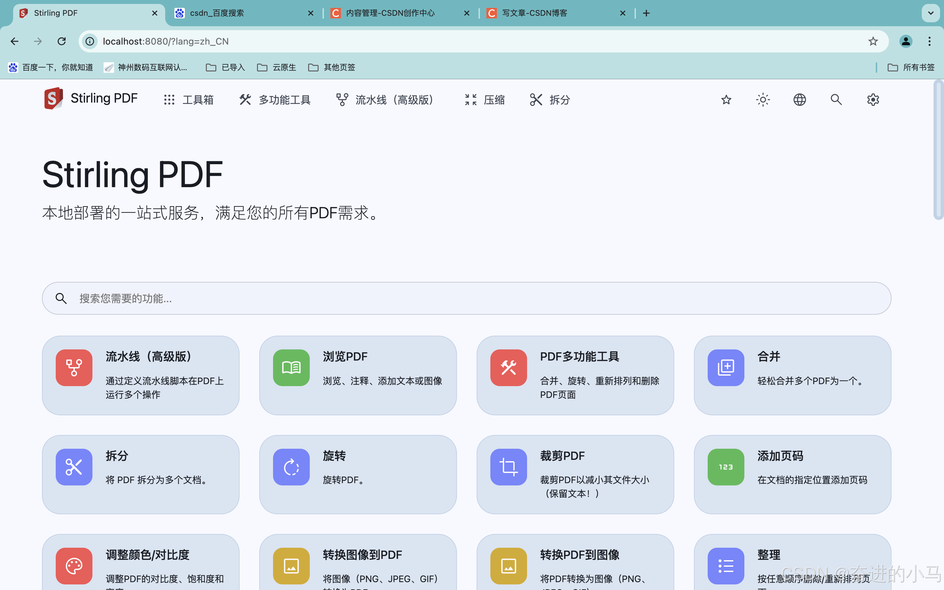Open the language globe menu
Viewport: 944px width, 590px height.
799,100
